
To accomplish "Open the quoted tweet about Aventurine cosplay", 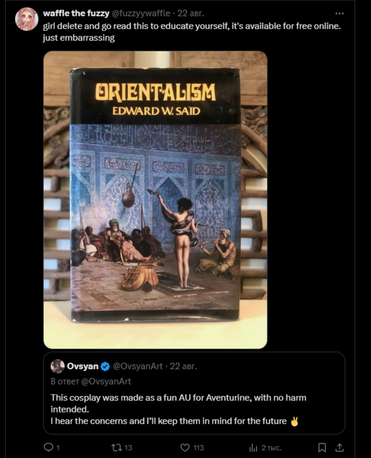I will click(x=194, y=393).
